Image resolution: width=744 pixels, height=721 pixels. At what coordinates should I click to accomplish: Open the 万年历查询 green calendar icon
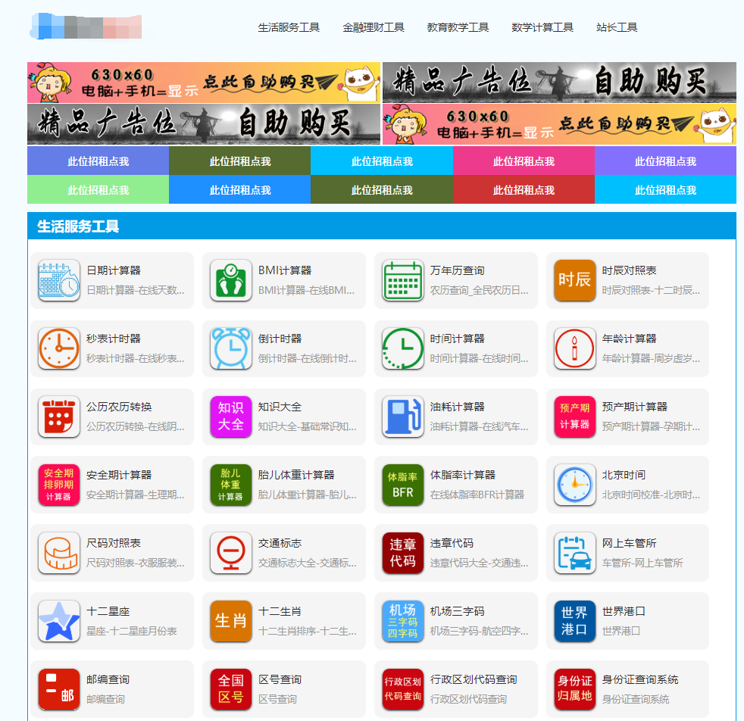tap(402, 280)
